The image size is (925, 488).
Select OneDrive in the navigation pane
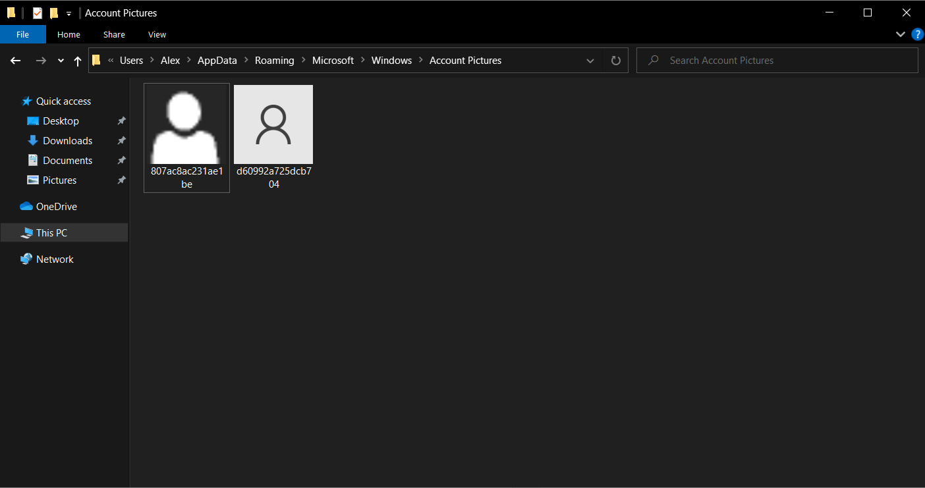(x=57, y=207)
